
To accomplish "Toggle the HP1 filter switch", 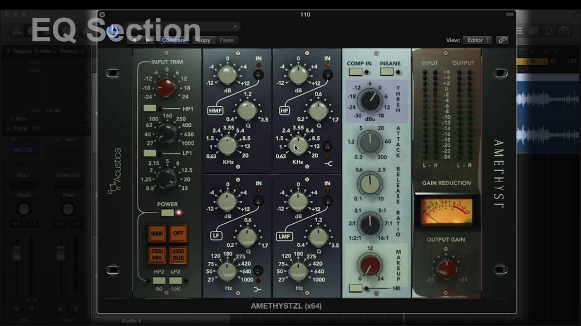I will point(150,108).
